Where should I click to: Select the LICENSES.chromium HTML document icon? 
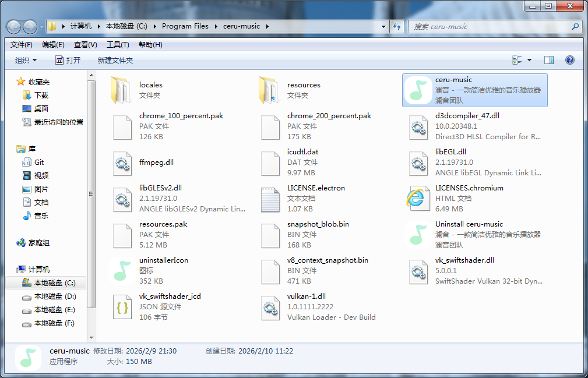coord(417,199)
